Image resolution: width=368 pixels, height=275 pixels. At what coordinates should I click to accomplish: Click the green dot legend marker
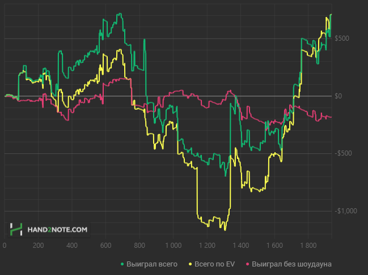[122, 264]
